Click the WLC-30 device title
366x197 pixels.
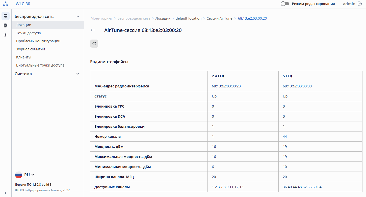coord(23,4)
